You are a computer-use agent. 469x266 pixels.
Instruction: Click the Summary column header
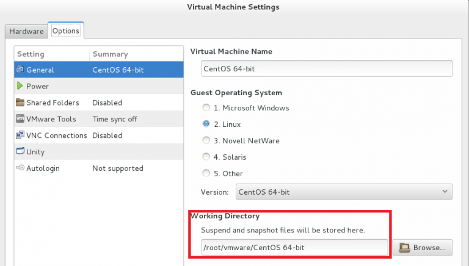(x=136, y=54)
